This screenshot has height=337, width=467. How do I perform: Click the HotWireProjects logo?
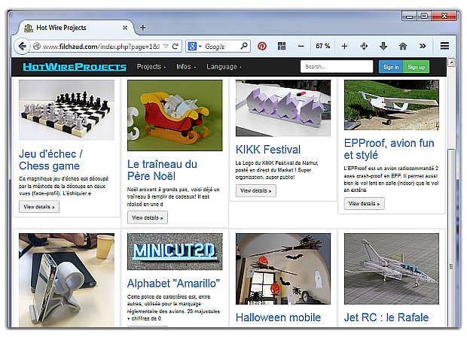pyautogui.click(x=75, y=67)
